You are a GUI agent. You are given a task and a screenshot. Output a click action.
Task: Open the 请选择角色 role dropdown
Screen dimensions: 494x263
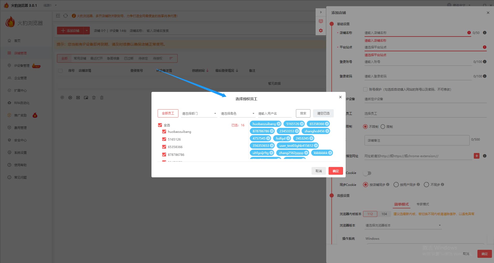click(237, 114)
